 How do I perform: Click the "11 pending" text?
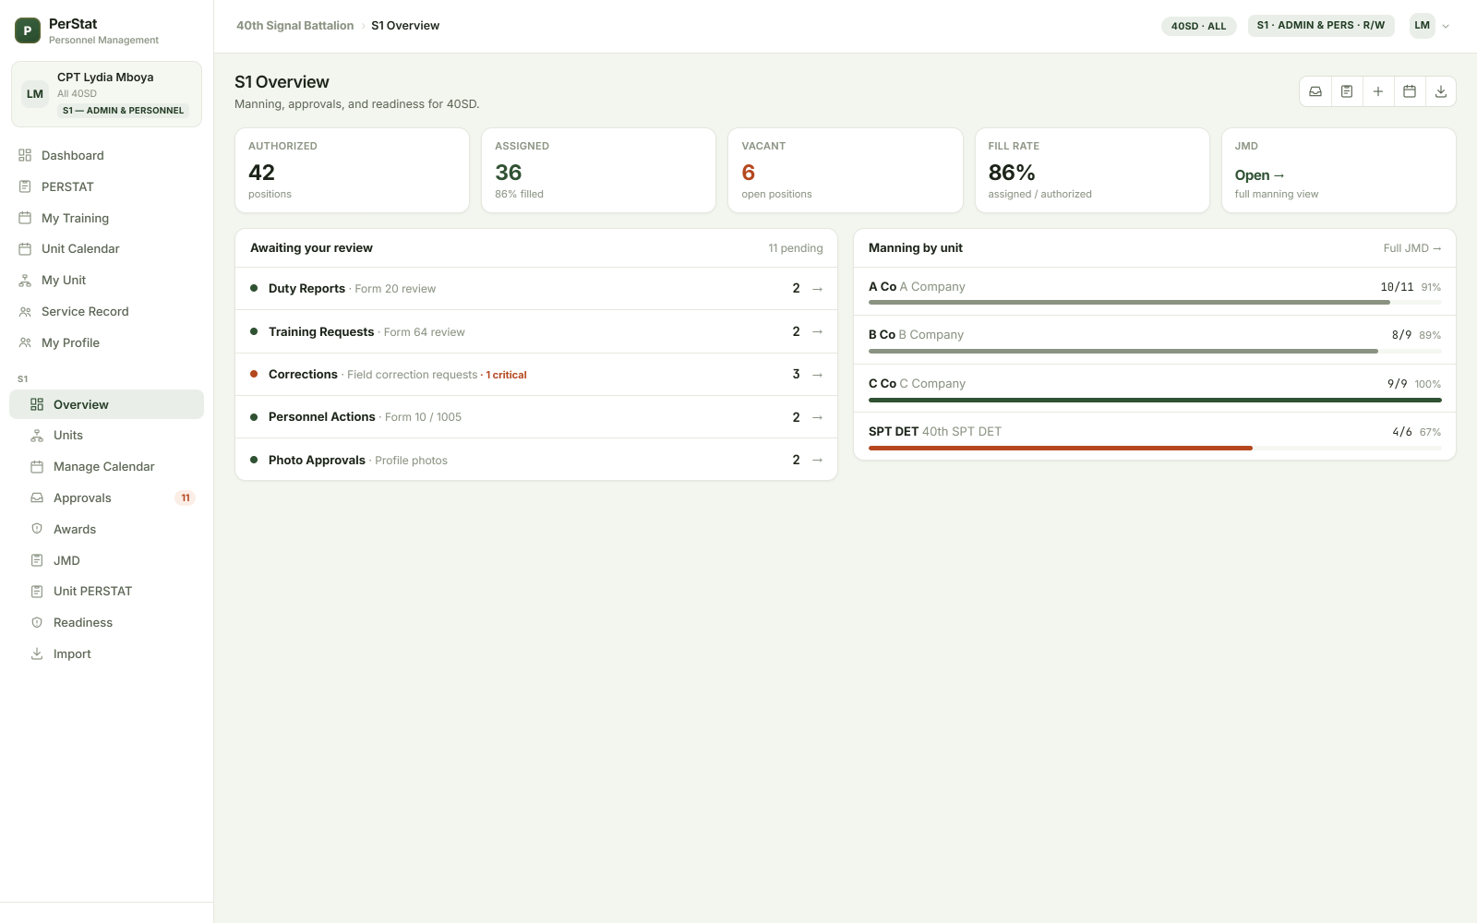pyautogui.click(x=796, y=248)
